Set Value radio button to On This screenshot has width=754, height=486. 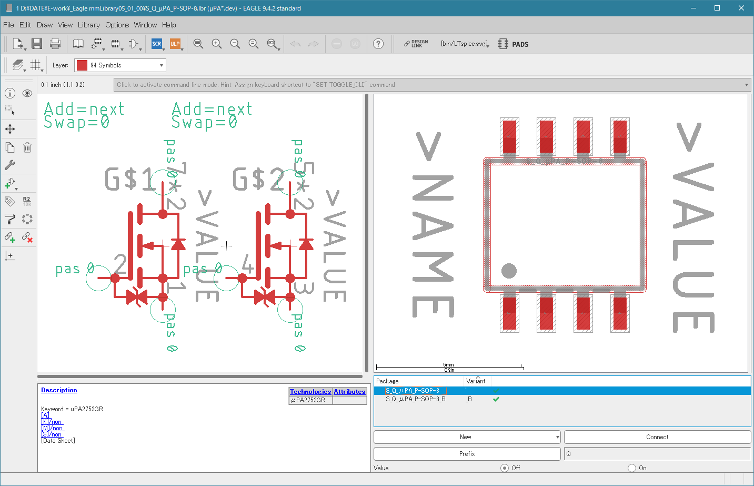(632, 468)
